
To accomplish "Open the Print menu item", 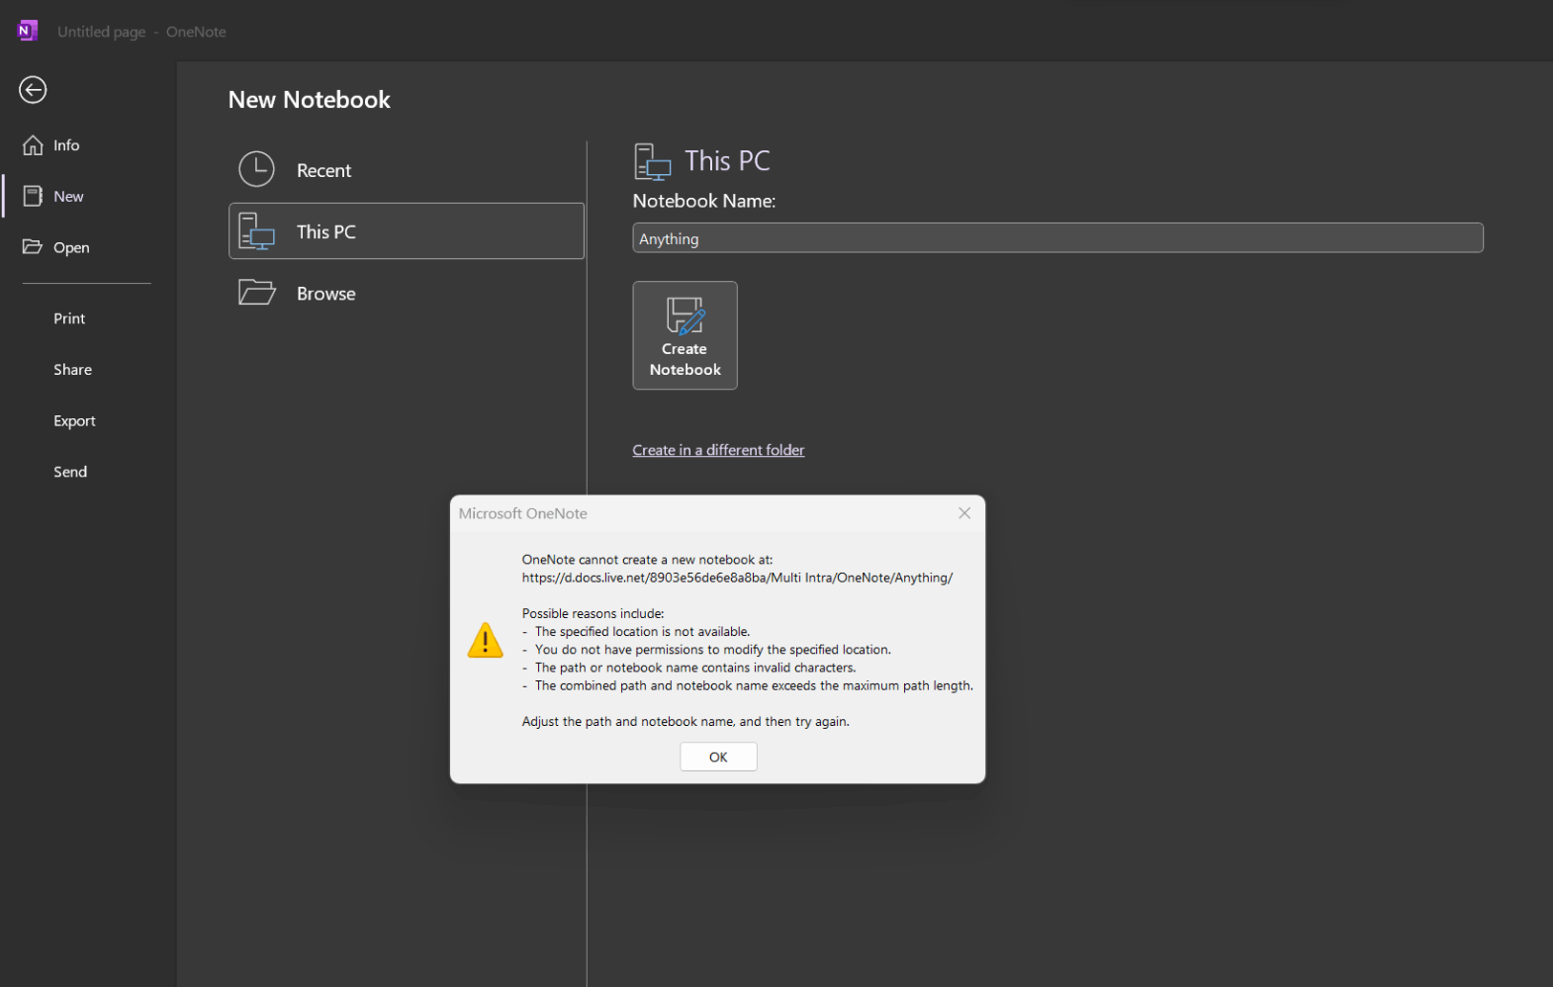I will (x=69, y=318).
